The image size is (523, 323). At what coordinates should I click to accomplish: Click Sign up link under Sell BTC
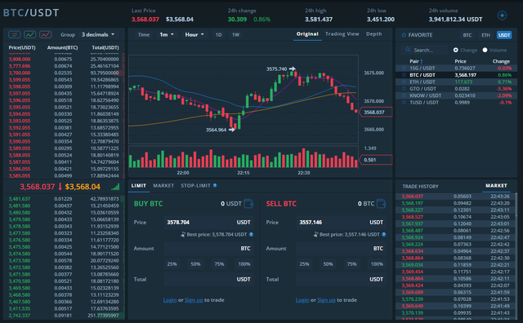point(326,300)
